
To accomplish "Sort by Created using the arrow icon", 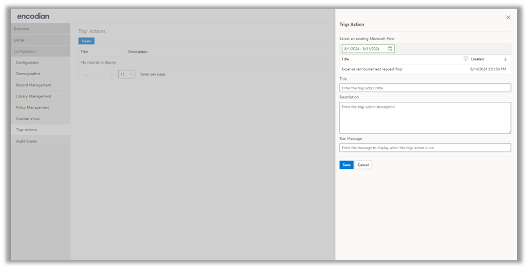I will (x=505, y=59).
